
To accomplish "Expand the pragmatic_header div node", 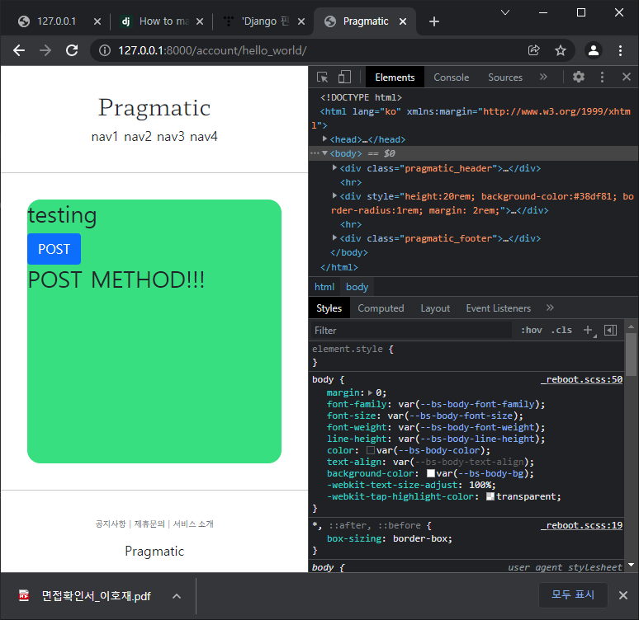I will click(334, 167).
